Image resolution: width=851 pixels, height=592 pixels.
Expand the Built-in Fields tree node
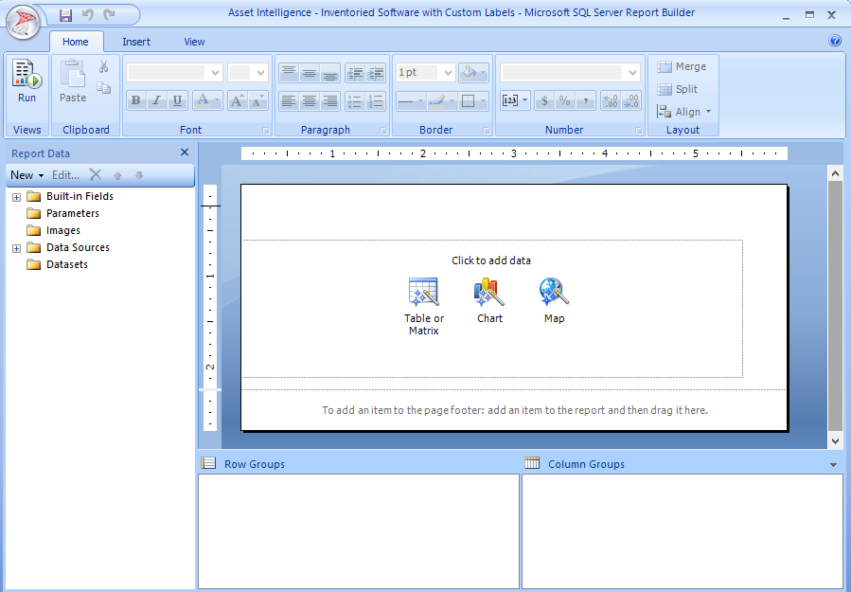[x=16, y=197]
